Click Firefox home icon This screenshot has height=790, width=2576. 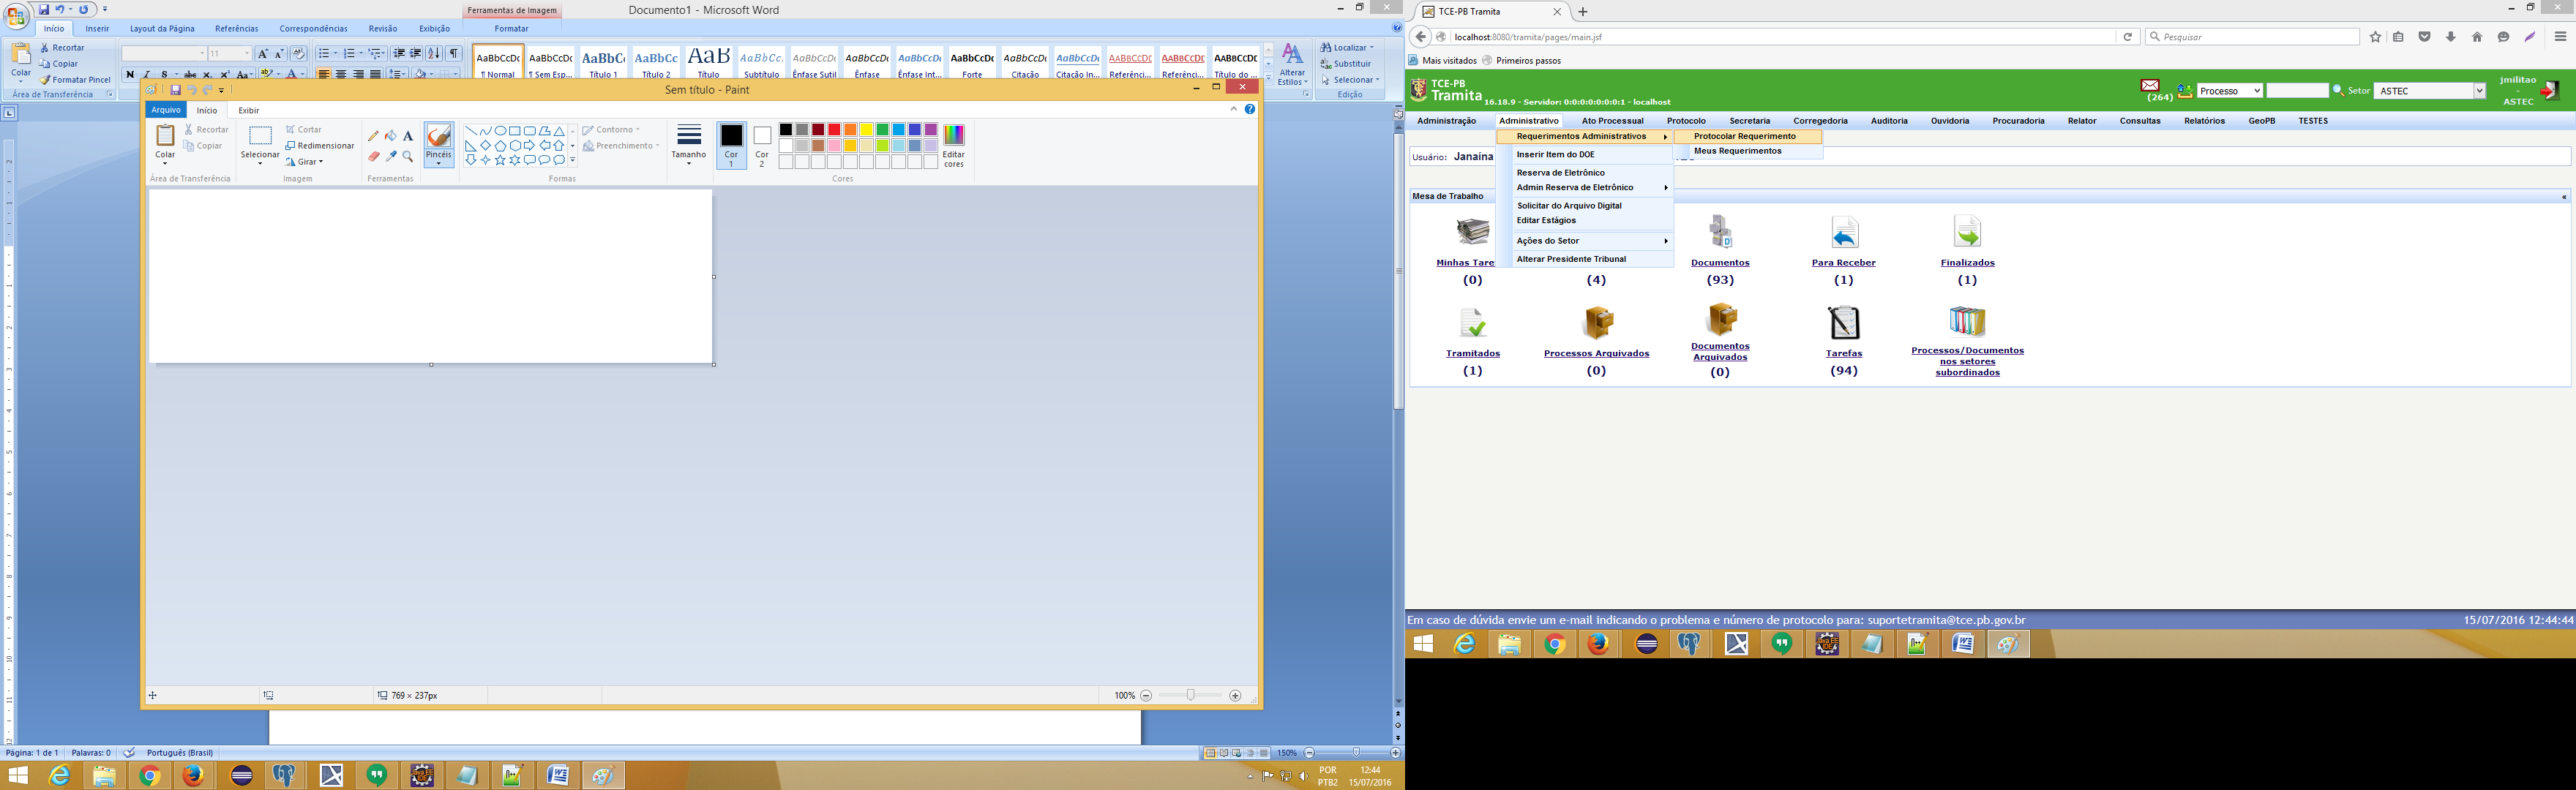(2477, 37)
